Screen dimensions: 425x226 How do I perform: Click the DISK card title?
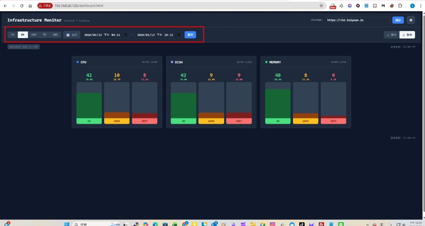[x=178, y=62]
